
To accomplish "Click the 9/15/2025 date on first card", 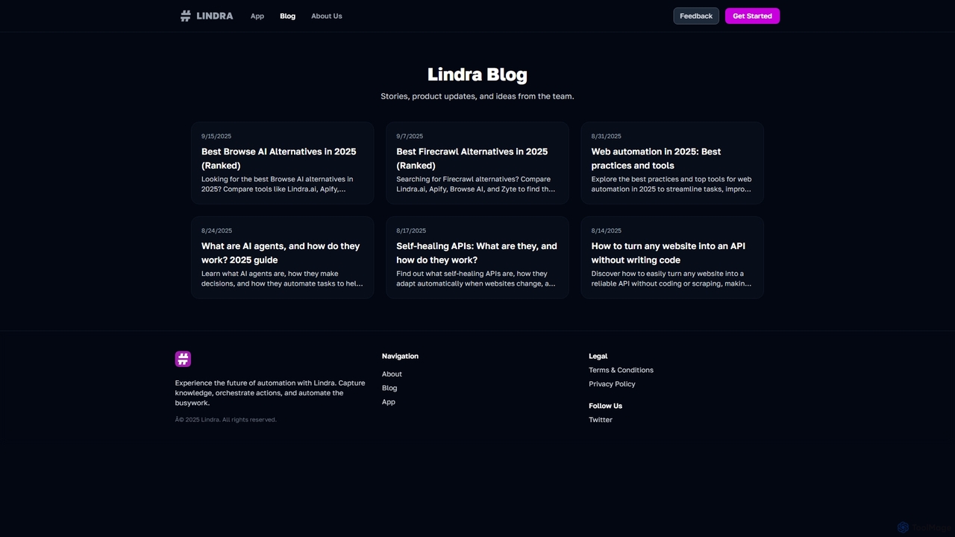I will 216,136.
